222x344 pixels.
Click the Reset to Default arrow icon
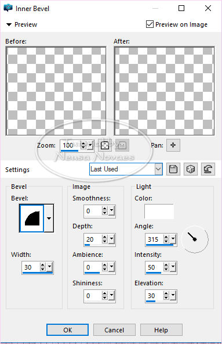coord(208,169)
